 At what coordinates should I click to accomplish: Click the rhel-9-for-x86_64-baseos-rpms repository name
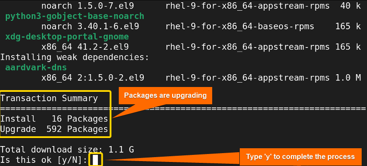point(240,26)
